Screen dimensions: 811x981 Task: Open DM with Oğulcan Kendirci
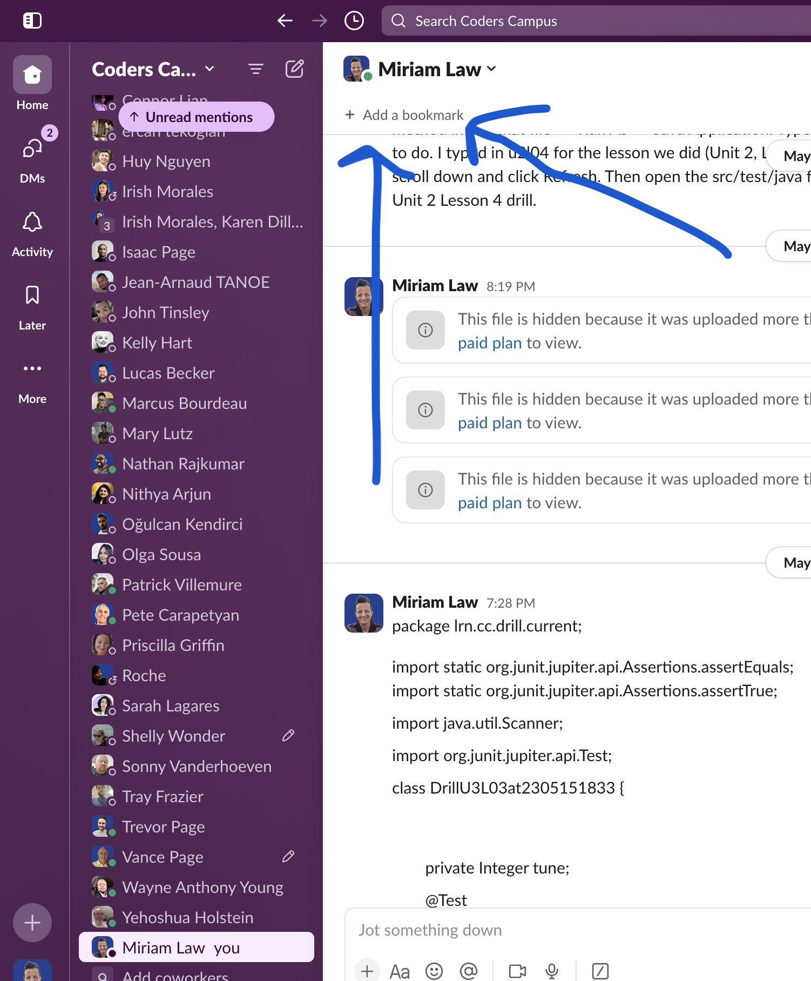click(197, 524)
